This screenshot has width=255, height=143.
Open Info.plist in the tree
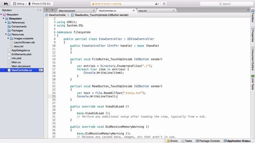(x=16, y=58)
